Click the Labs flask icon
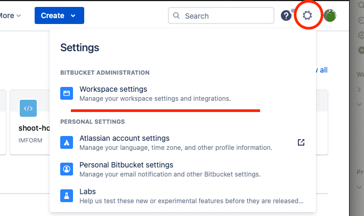The height and width of the screenshot is (216, 364). pos(67,196)
